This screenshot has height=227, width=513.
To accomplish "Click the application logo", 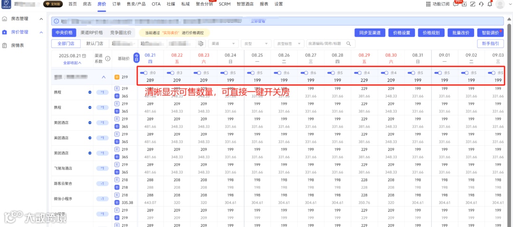I will (6, 4).
